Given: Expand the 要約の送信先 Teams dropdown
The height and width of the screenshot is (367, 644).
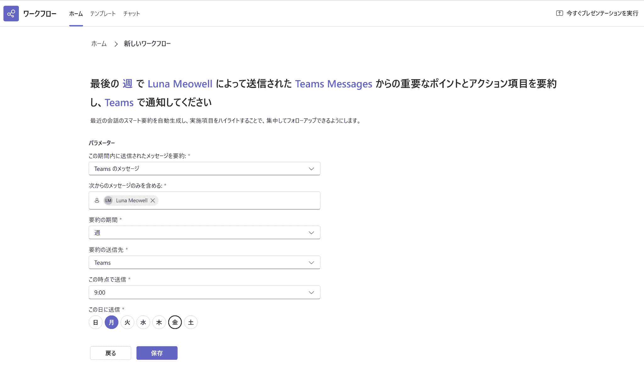Looking at the screenshot, I should [204, 263].
